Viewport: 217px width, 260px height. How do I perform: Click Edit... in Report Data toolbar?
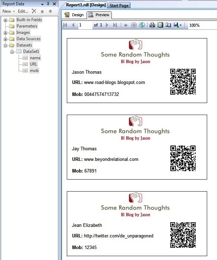click(x=23, y=11)
